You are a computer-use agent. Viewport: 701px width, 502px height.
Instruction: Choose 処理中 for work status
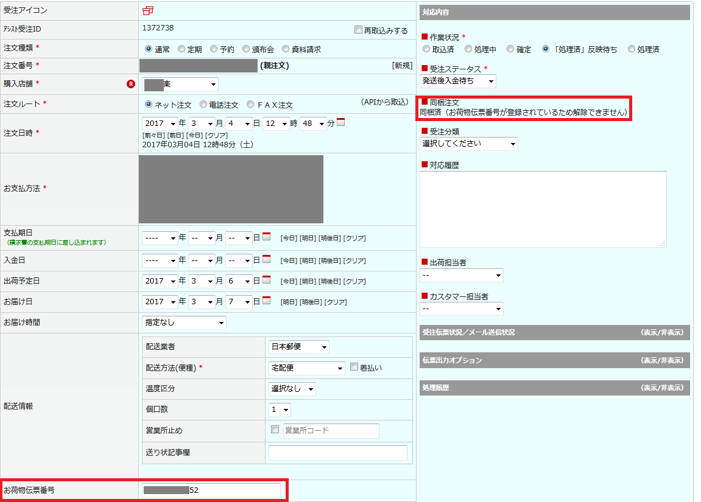click(x=468, y=49)
